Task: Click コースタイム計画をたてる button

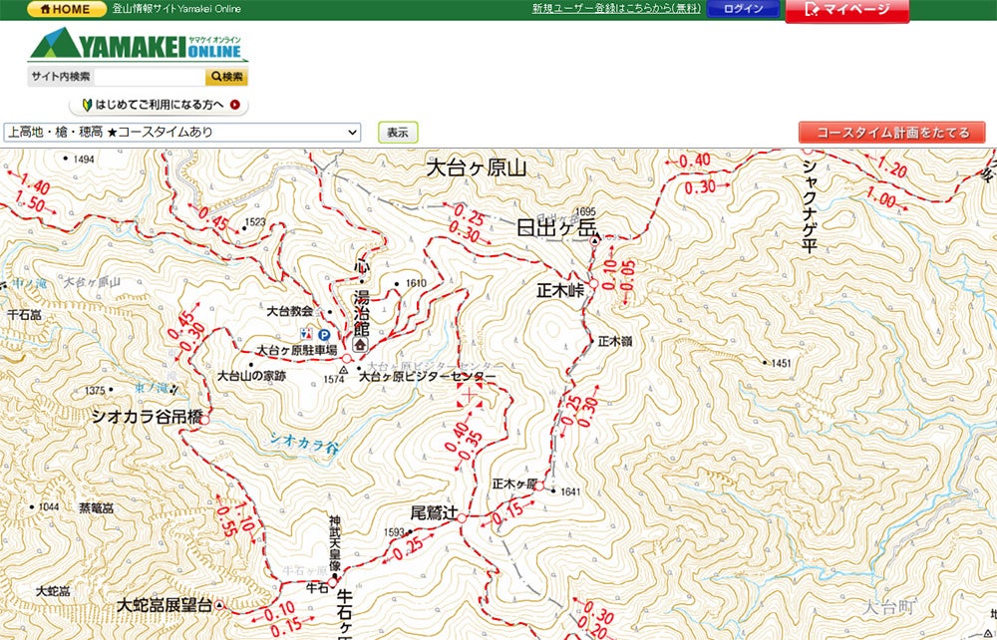Action: tap(892, 133)
